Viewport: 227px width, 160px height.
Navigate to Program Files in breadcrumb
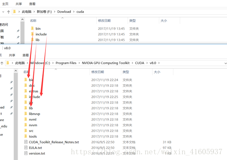tap(66, 63)
